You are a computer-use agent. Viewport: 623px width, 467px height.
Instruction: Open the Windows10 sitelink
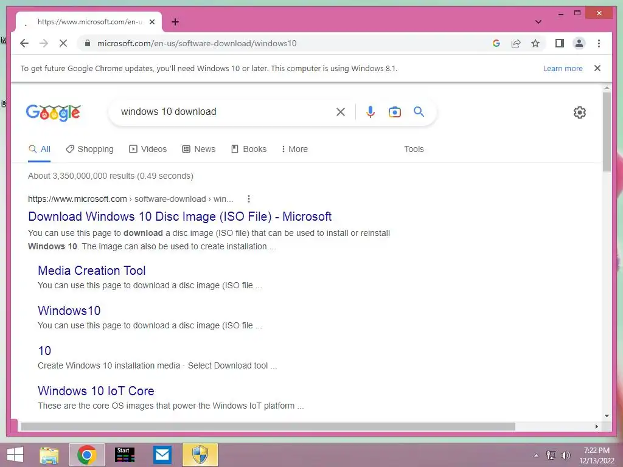(x=69, y=311)
